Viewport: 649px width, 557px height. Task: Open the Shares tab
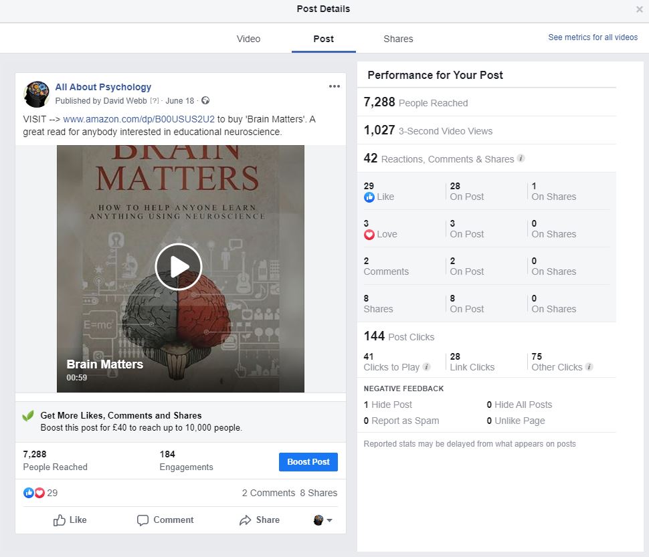pyautogui.click(x=398, y=39)
